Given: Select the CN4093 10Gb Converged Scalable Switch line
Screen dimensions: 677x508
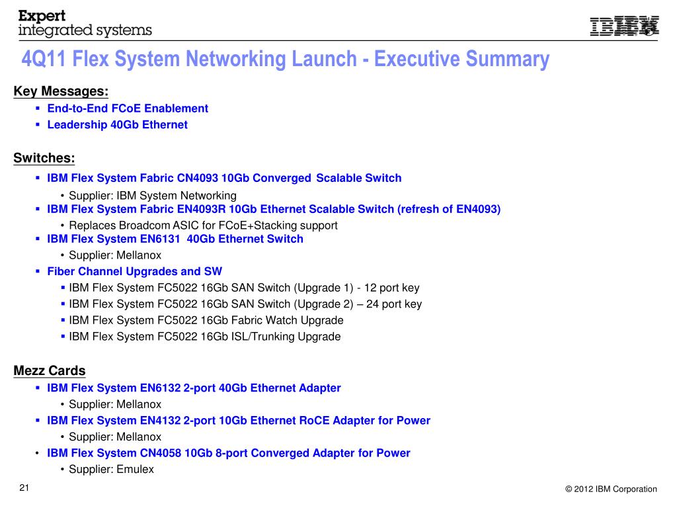Looking at the screenshot, I should [224, 178].
